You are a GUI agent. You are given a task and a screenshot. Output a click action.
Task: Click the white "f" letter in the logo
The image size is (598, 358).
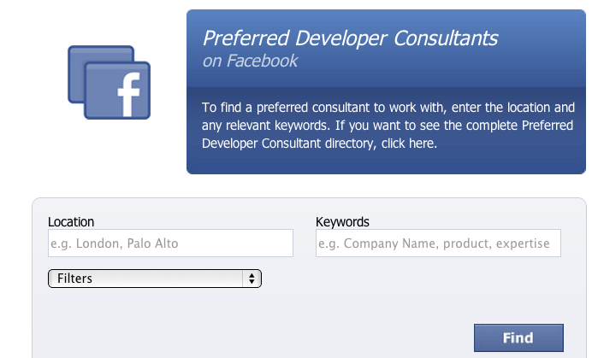click(127, 92)
